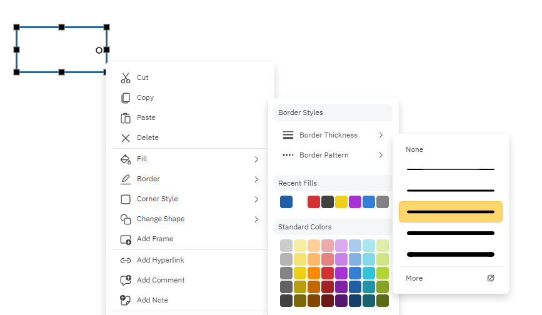Click the Add Note icon
The width and height of the screenshot is (542, 315).
(x=126, y=301)
